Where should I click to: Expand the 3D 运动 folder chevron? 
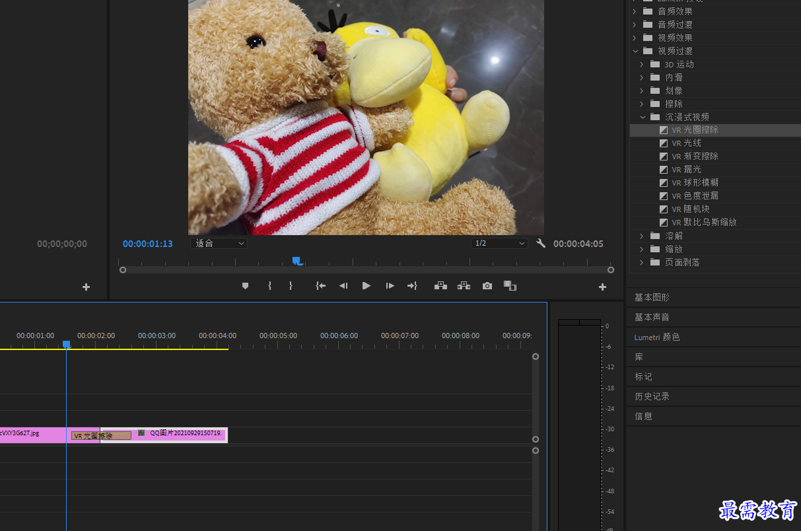[642, 64]
